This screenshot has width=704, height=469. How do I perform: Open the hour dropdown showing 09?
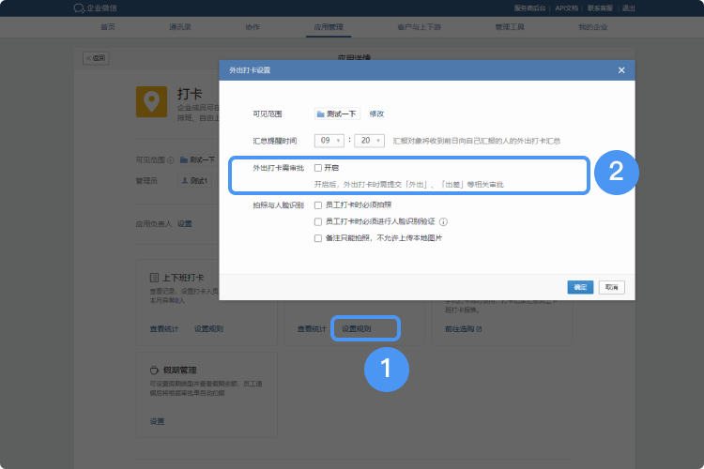(x=329, y=141)
